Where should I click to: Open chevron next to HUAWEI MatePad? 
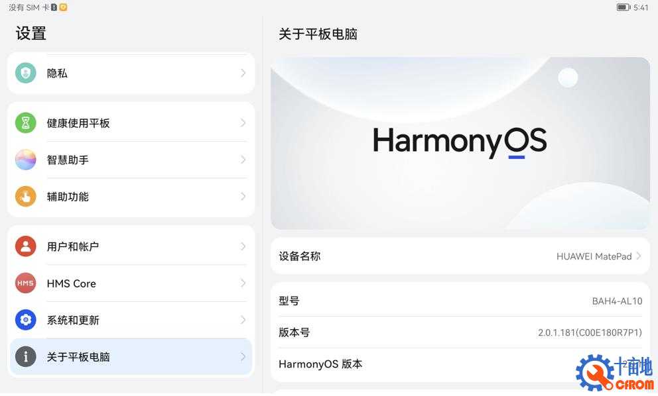coord(639,256)
